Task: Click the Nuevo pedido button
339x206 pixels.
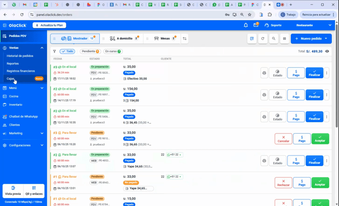Action: pyautogui.click(x=308, y=38)
